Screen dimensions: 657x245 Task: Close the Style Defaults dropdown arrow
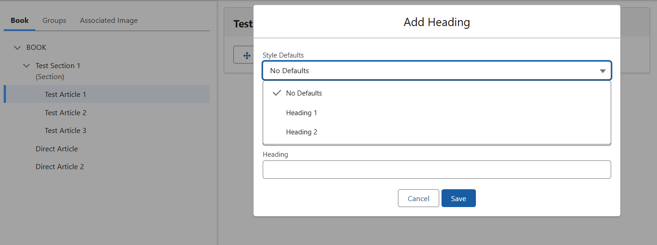click(x=602, y=71)
